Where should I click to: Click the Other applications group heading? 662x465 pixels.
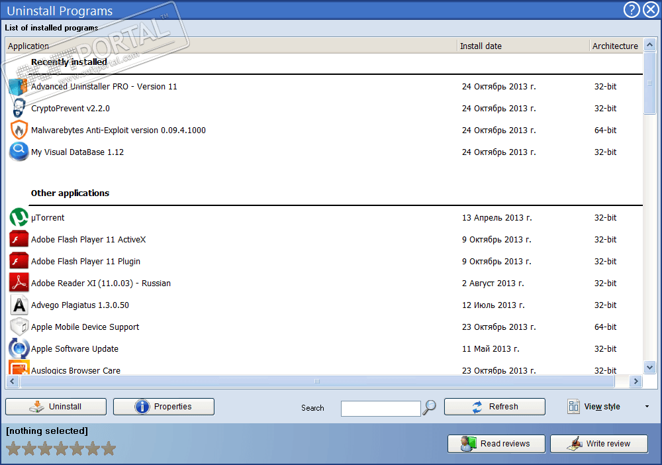click(x=70, y=193)
